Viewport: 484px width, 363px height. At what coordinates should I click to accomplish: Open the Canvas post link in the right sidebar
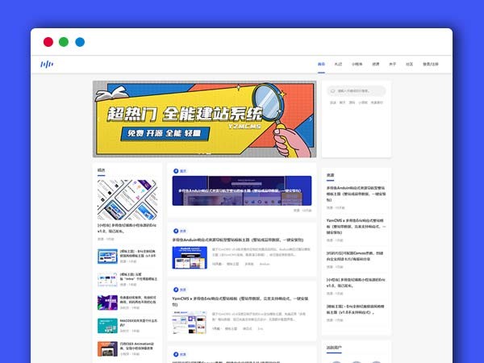pyautogui.click(x=355, y=257)
